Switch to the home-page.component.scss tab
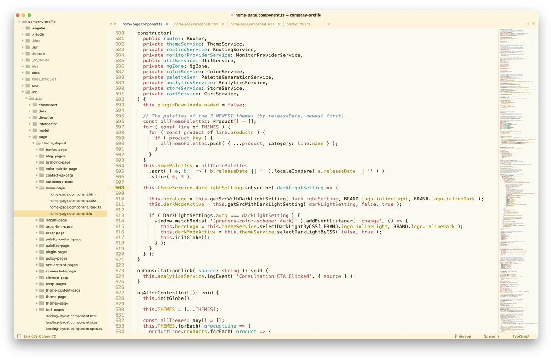 click(252, 24)
